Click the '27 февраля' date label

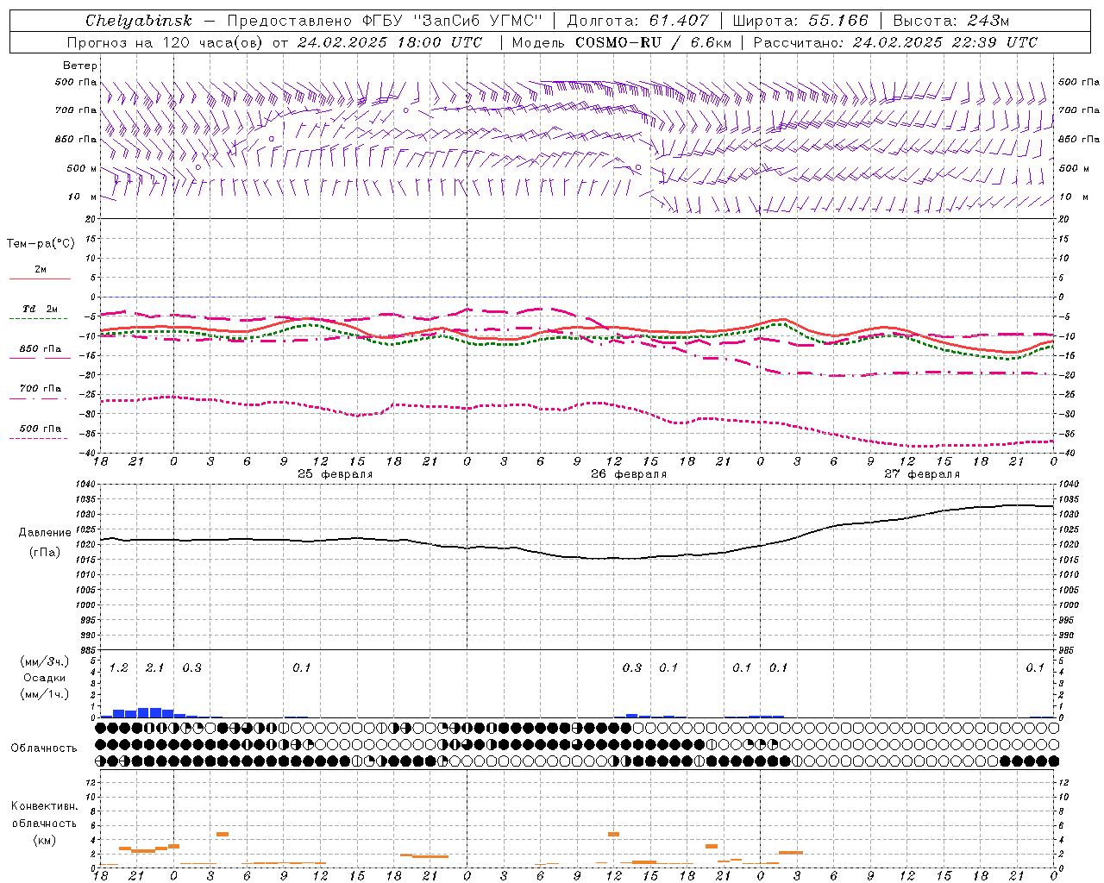(x=922, y=474)
